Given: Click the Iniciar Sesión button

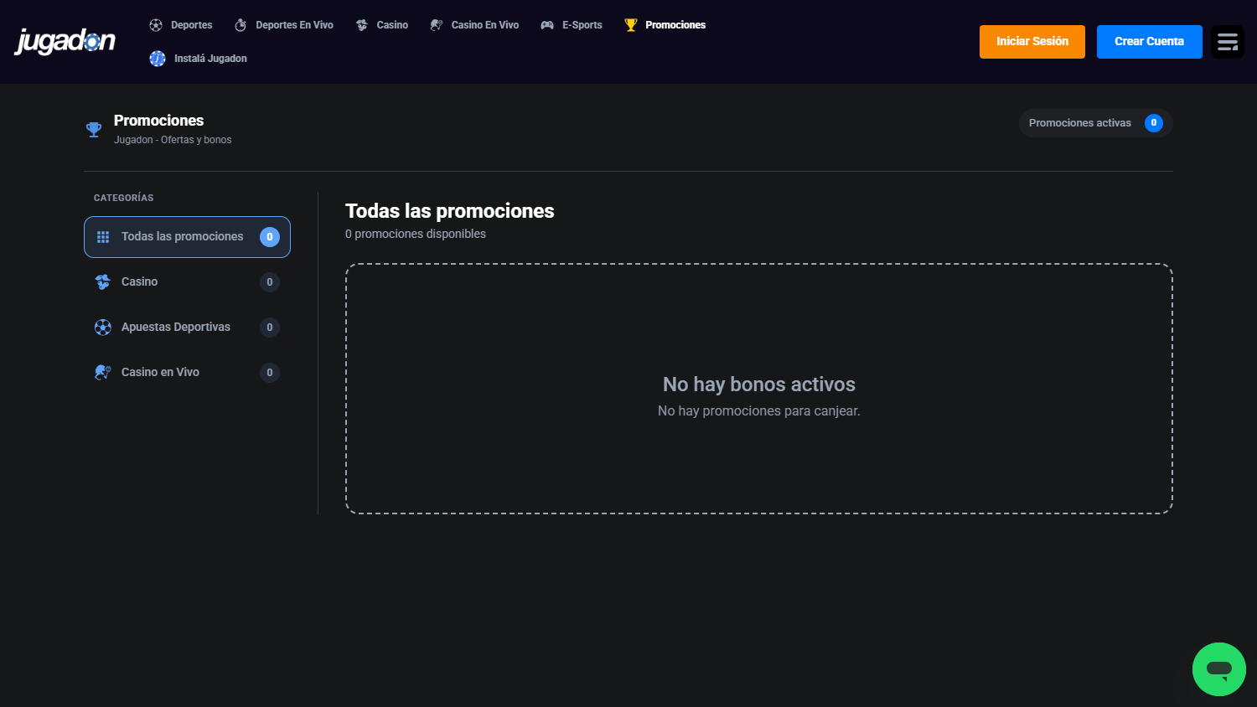Looking at the screenshot, I should (x=1032, y=42).
